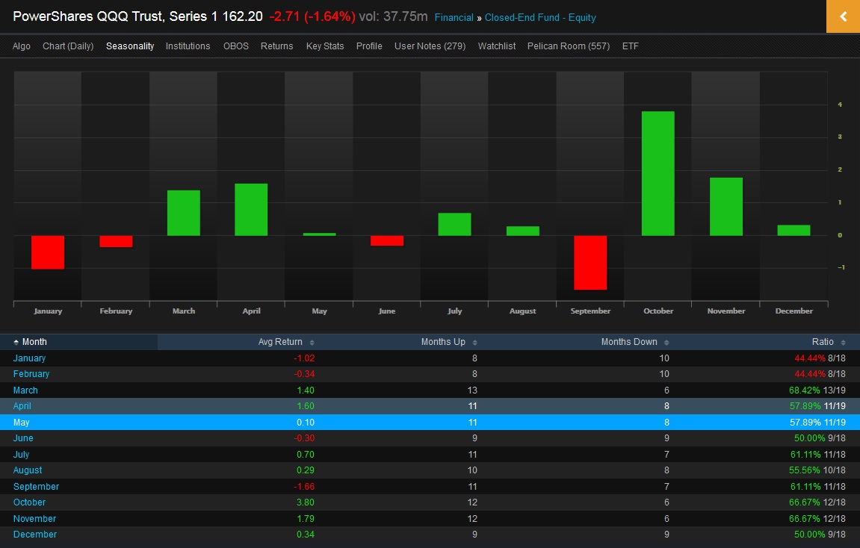Click the Ratio header label

click(x=823, y=342)
